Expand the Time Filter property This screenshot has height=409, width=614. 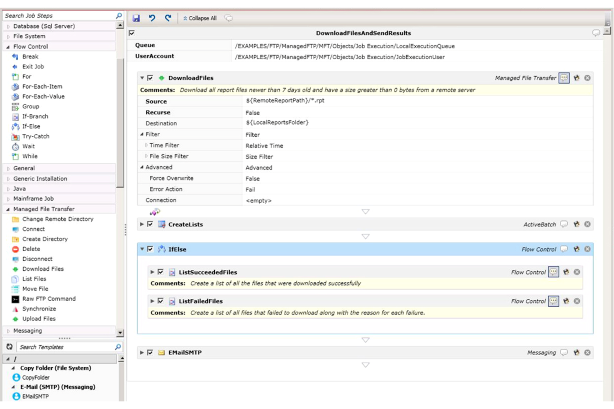point(146,145)
